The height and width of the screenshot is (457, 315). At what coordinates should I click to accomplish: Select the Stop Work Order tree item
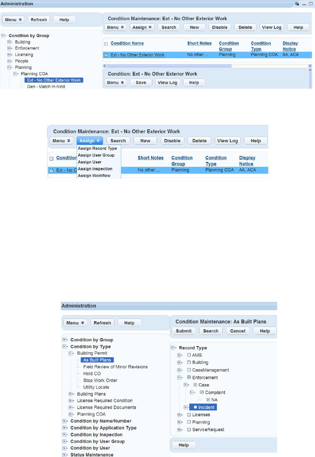(100, 380)
